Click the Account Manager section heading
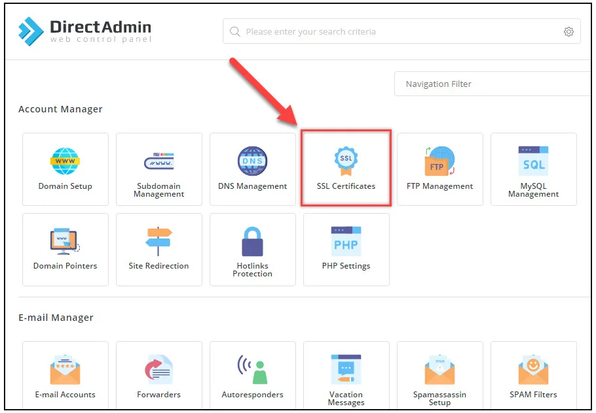 pos(60,109)
